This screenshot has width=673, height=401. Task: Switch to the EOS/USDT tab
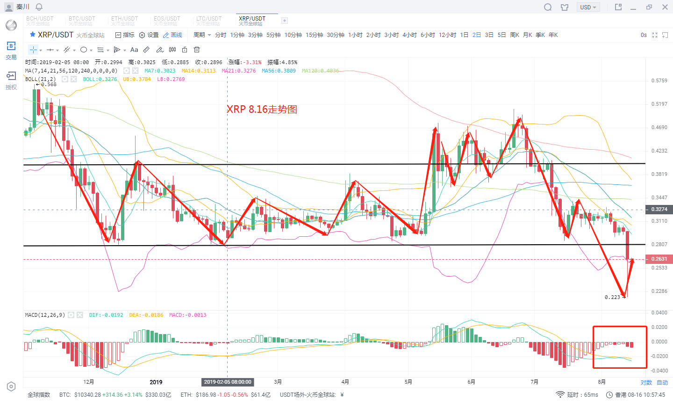[x=167, y=21]
